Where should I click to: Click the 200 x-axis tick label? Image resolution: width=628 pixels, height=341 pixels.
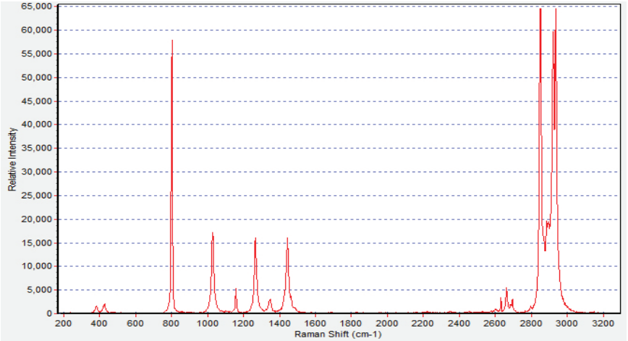[63, 324]
